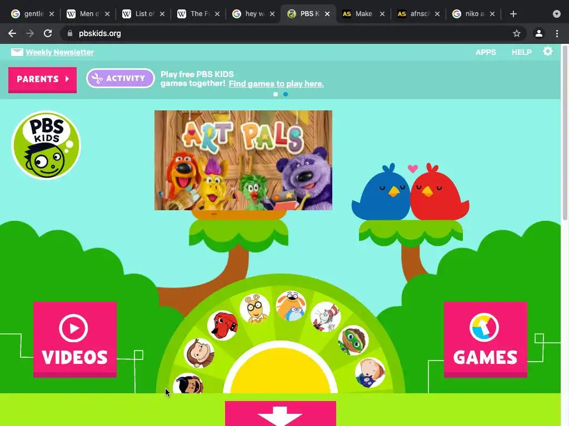Open the Weekly Newsletter link
Viewport: 569px width, 426px height.
[x=59, y=52]
